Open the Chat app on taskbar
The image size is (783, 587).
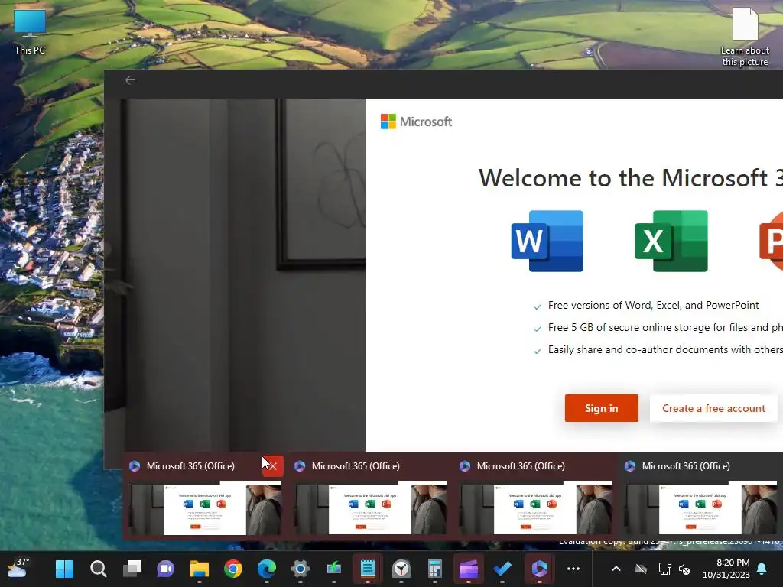click(x=166, y=569)
